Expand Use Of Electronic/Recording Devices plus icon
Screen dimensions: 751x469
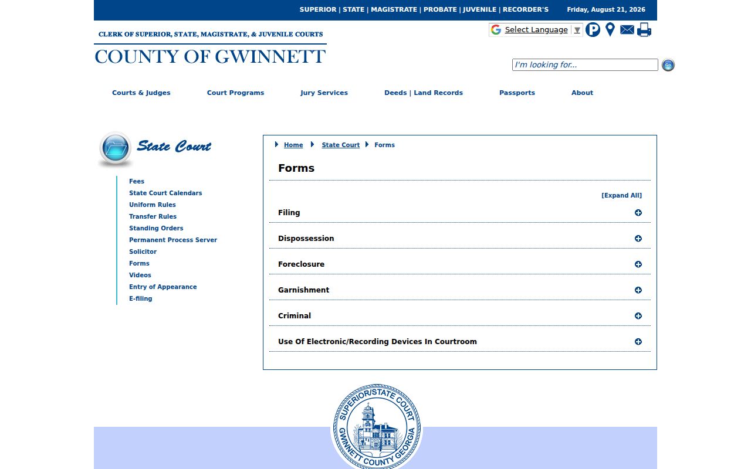coord(638,342)
